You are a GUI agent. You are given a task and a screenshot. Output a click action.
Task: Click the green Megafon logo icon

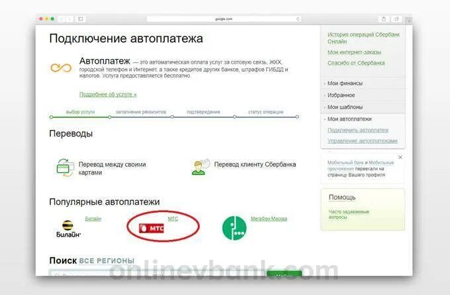click(x=234, y=228)
